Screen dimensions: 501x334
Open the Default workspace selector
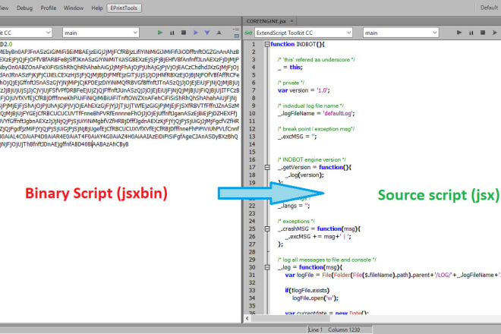(489, 8)
